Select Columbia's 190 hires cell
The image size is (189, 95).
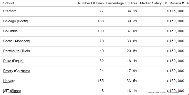pyautogui.click(x=101, y=31)
